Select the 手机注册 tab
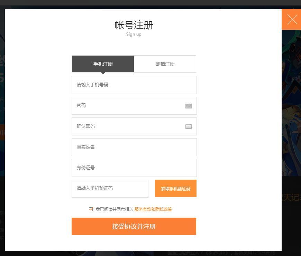This screenshot has width=301, height=256. tap(103, 64)
